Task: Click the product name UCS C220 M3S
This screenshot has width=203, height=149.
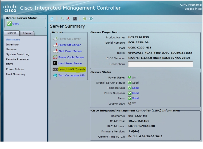Action: [139, 37]
